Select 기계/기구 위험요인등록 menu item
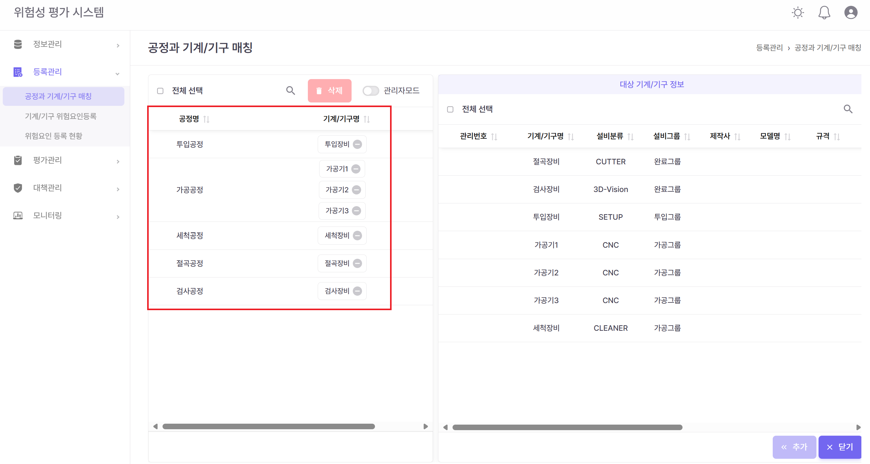The image size is (870, 464). pos(61,116)
